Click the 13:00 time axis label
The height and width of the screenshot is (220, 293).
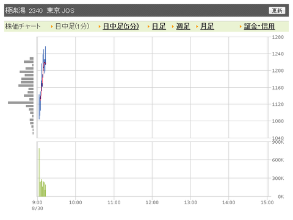pyautogui.click(x=190, y=202)
